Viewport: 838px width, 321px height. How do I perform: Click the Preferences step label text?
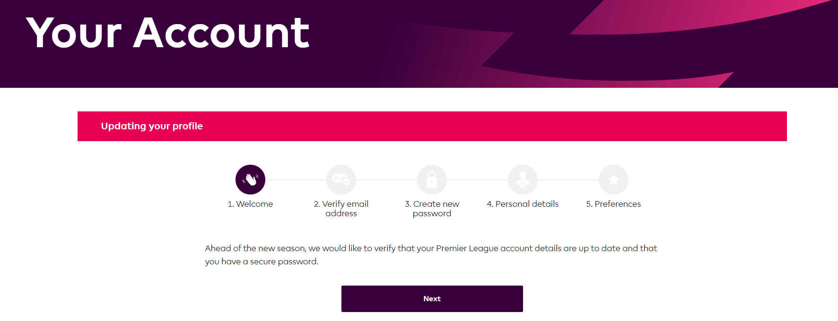pyautogui.click(x=613, y=204)
